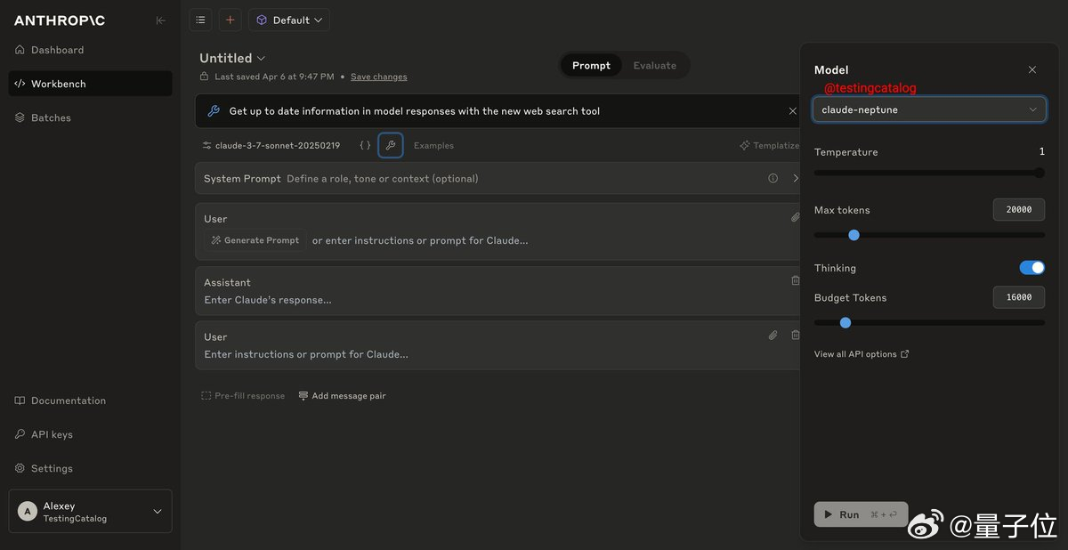1068x550 pixels.
Task: Click the Templatize button
Action: click(x=769, y=145)
